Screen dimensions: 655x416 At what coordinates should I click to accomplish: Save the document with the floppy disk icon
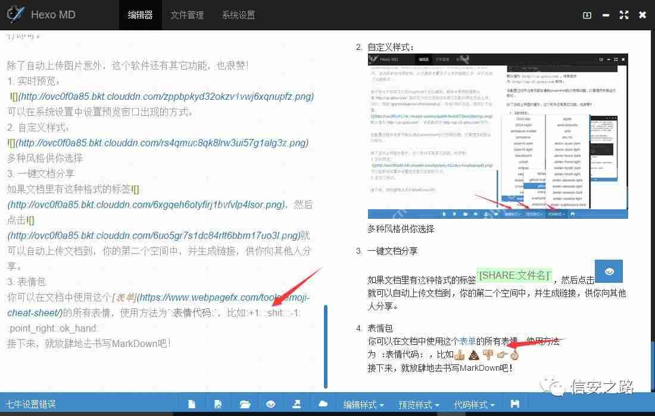516,404
